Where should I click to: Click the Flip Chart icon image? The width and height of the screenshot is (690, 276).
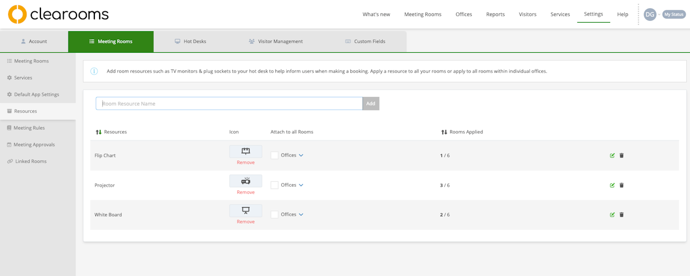pyautogui.click(x=245, y=151)
